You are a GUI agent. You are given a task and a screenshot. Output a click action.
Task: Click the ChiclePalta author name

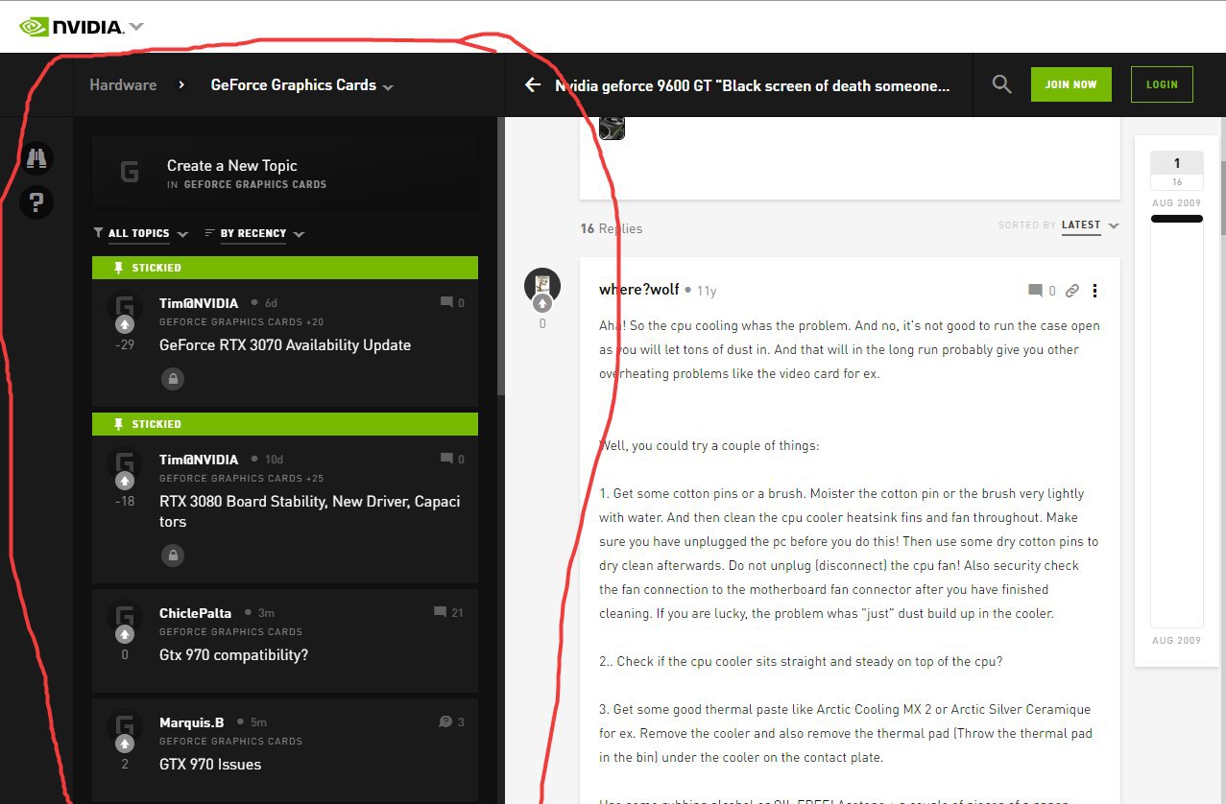click(x=196, y=613)
